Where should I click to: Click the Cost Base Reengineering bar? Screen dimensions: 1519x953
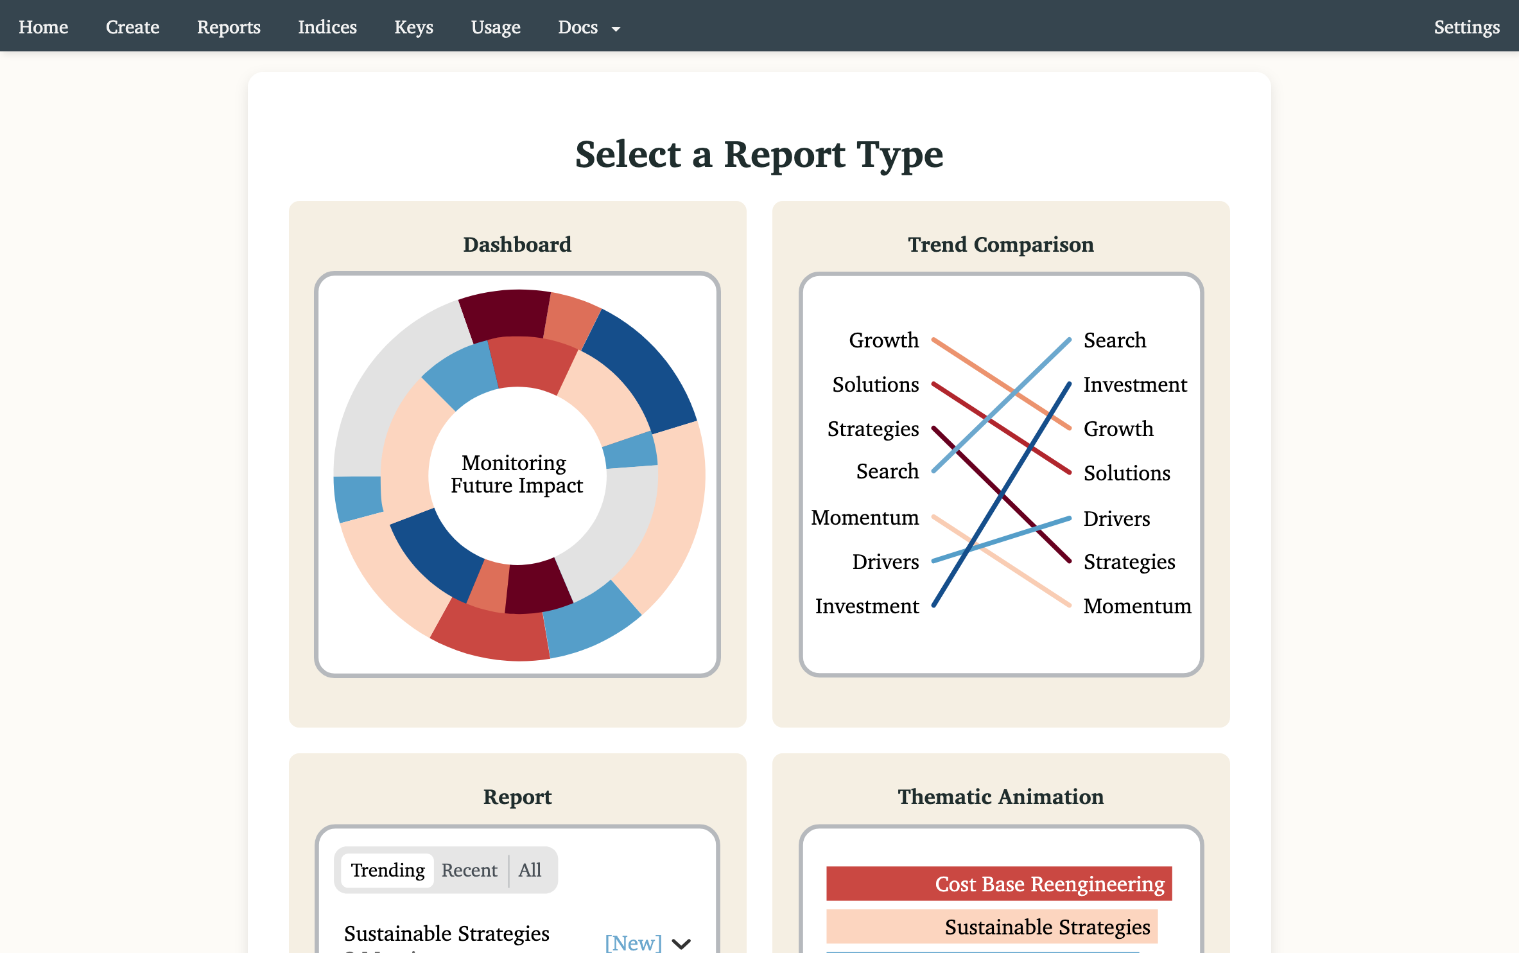coord(999,884)
